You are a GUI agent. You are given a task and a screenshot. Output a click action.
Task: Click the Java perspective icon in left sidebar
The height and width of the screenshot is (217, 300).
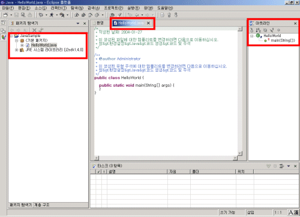tap(4, 37)
